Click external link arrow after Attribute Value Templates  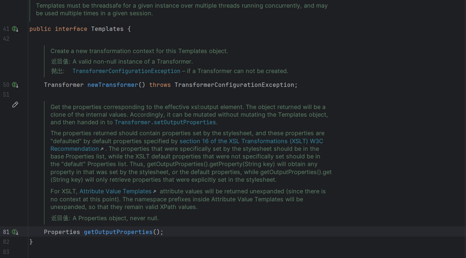[155, 192]
